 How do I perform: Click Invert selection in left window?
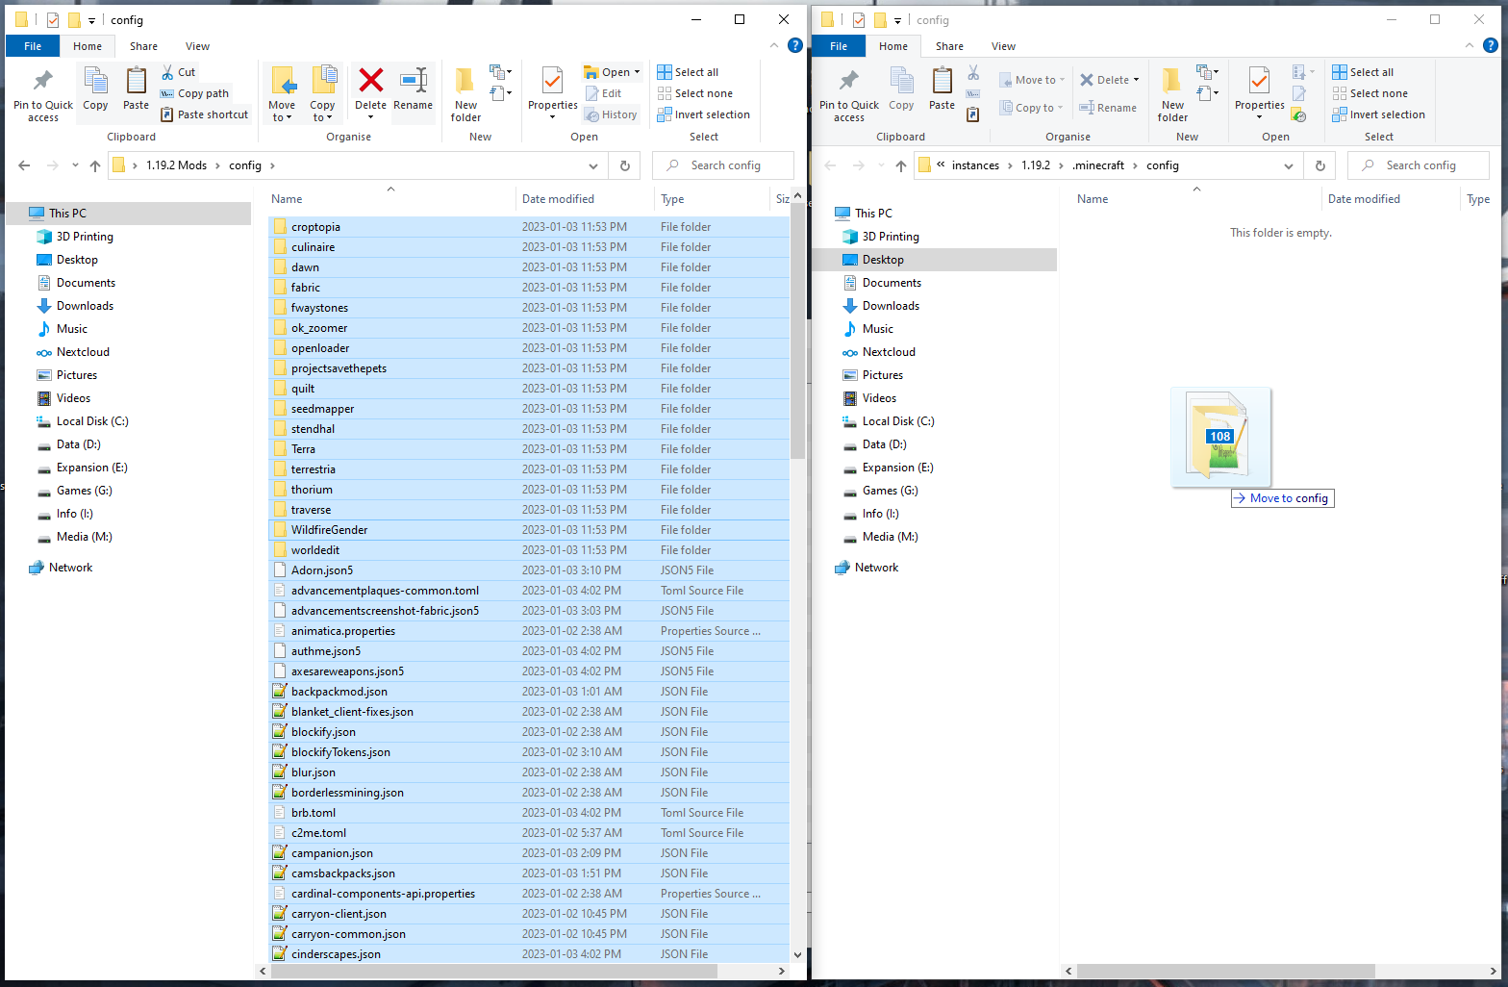pyautogui.click(x=703, y=114)
